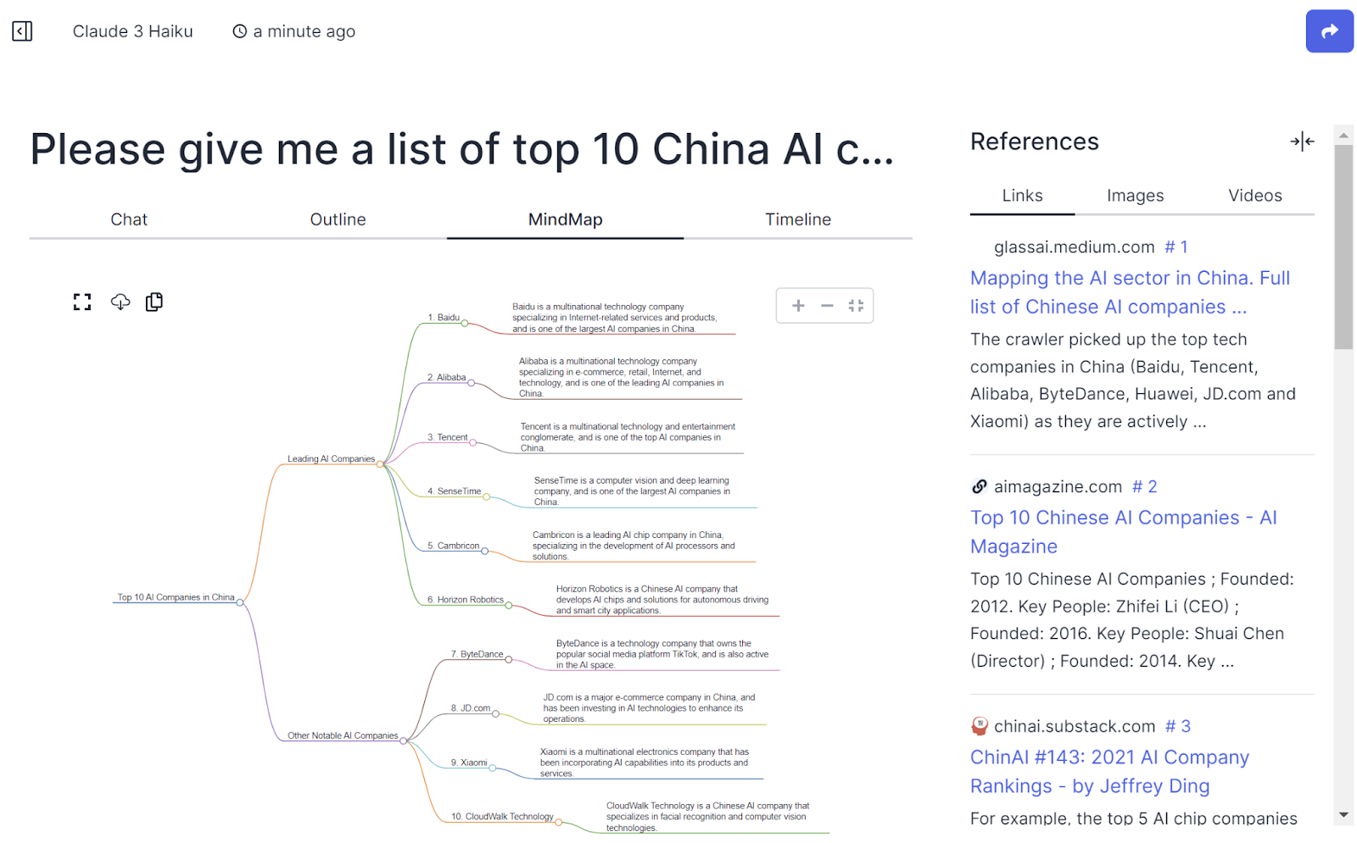Zoom in on the mindmap
This screenshot has width=1357, height=843.
tap(798, 306)
